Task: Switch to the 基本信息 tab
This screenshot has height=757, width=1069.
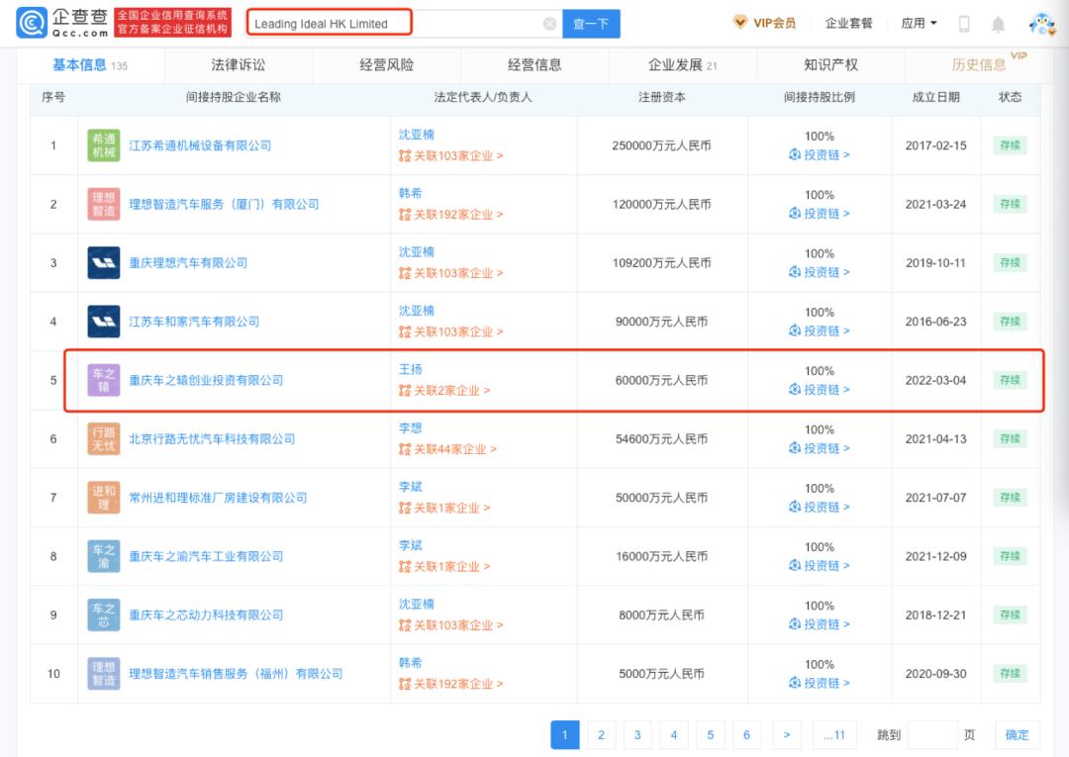Action: click(x=90, y=64)
